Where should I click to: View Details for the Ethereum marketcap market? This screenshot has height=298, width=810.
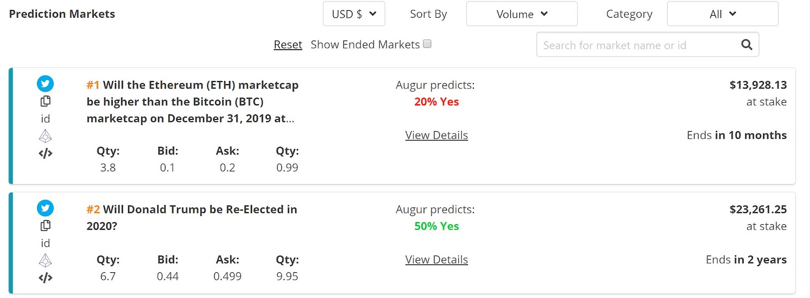[x=436, y=135]
